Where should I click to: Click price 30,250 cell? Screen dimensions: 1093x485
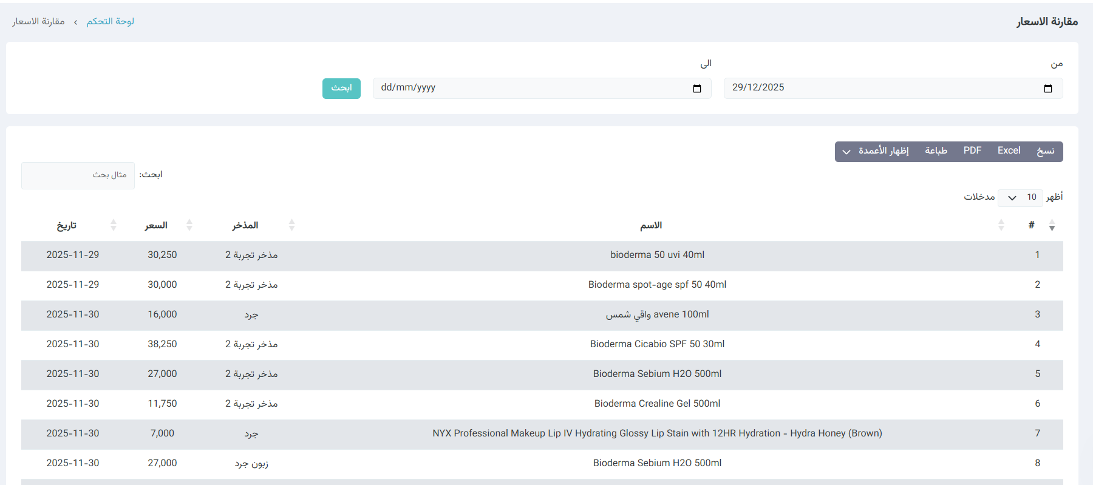(x=162, y=255)
